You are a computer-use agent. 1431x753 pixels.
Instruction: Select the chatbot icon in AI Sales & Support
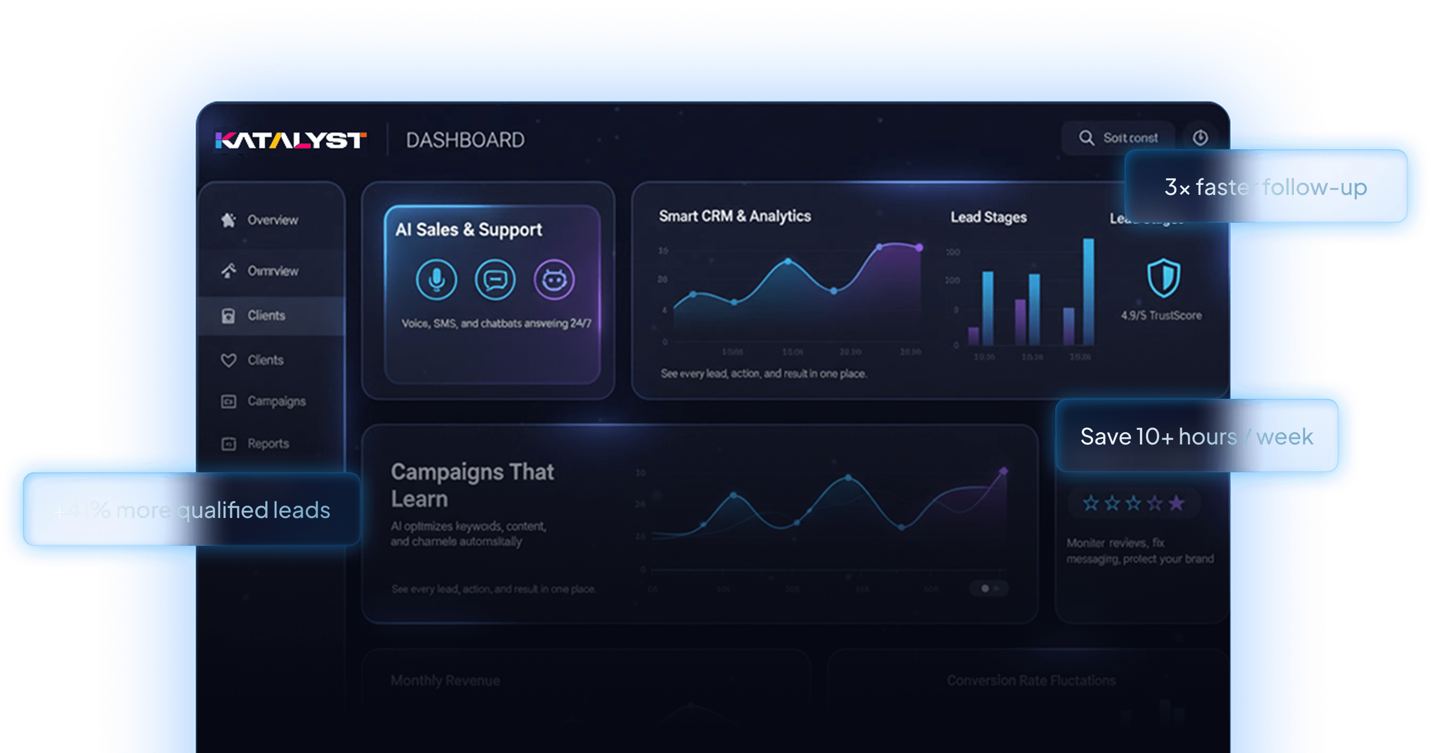(553, 280)
